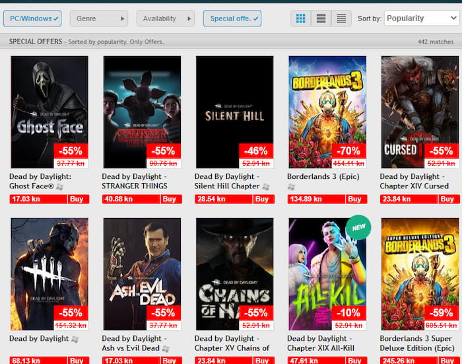Viewport: 462px width, 364px height.
Task: Buy Borderlands 3 (Epic) for 134.89 kn
Action: (x=327, y=199)
